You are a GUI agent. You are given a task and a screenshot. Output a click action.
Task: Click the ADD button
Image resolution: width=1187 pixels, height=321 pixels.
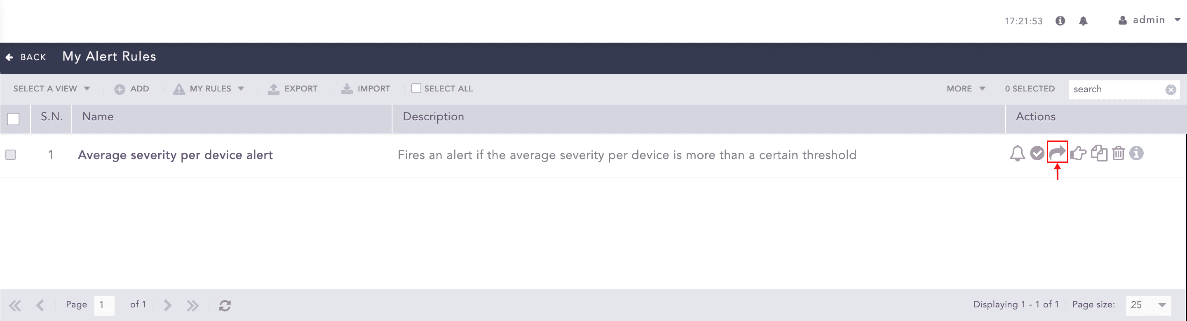[132, 89]
